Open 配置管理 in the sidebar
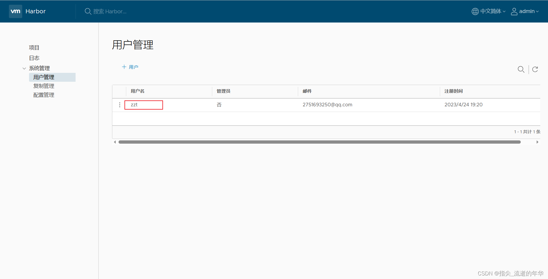Screen dimensions: 548x279 point(44,95)
